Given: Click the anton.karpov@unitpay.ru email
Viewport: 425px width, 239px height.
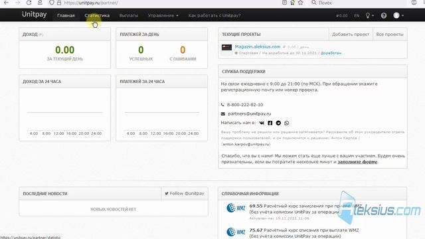Looking at the screenshot, I should [x=246, y=144].
